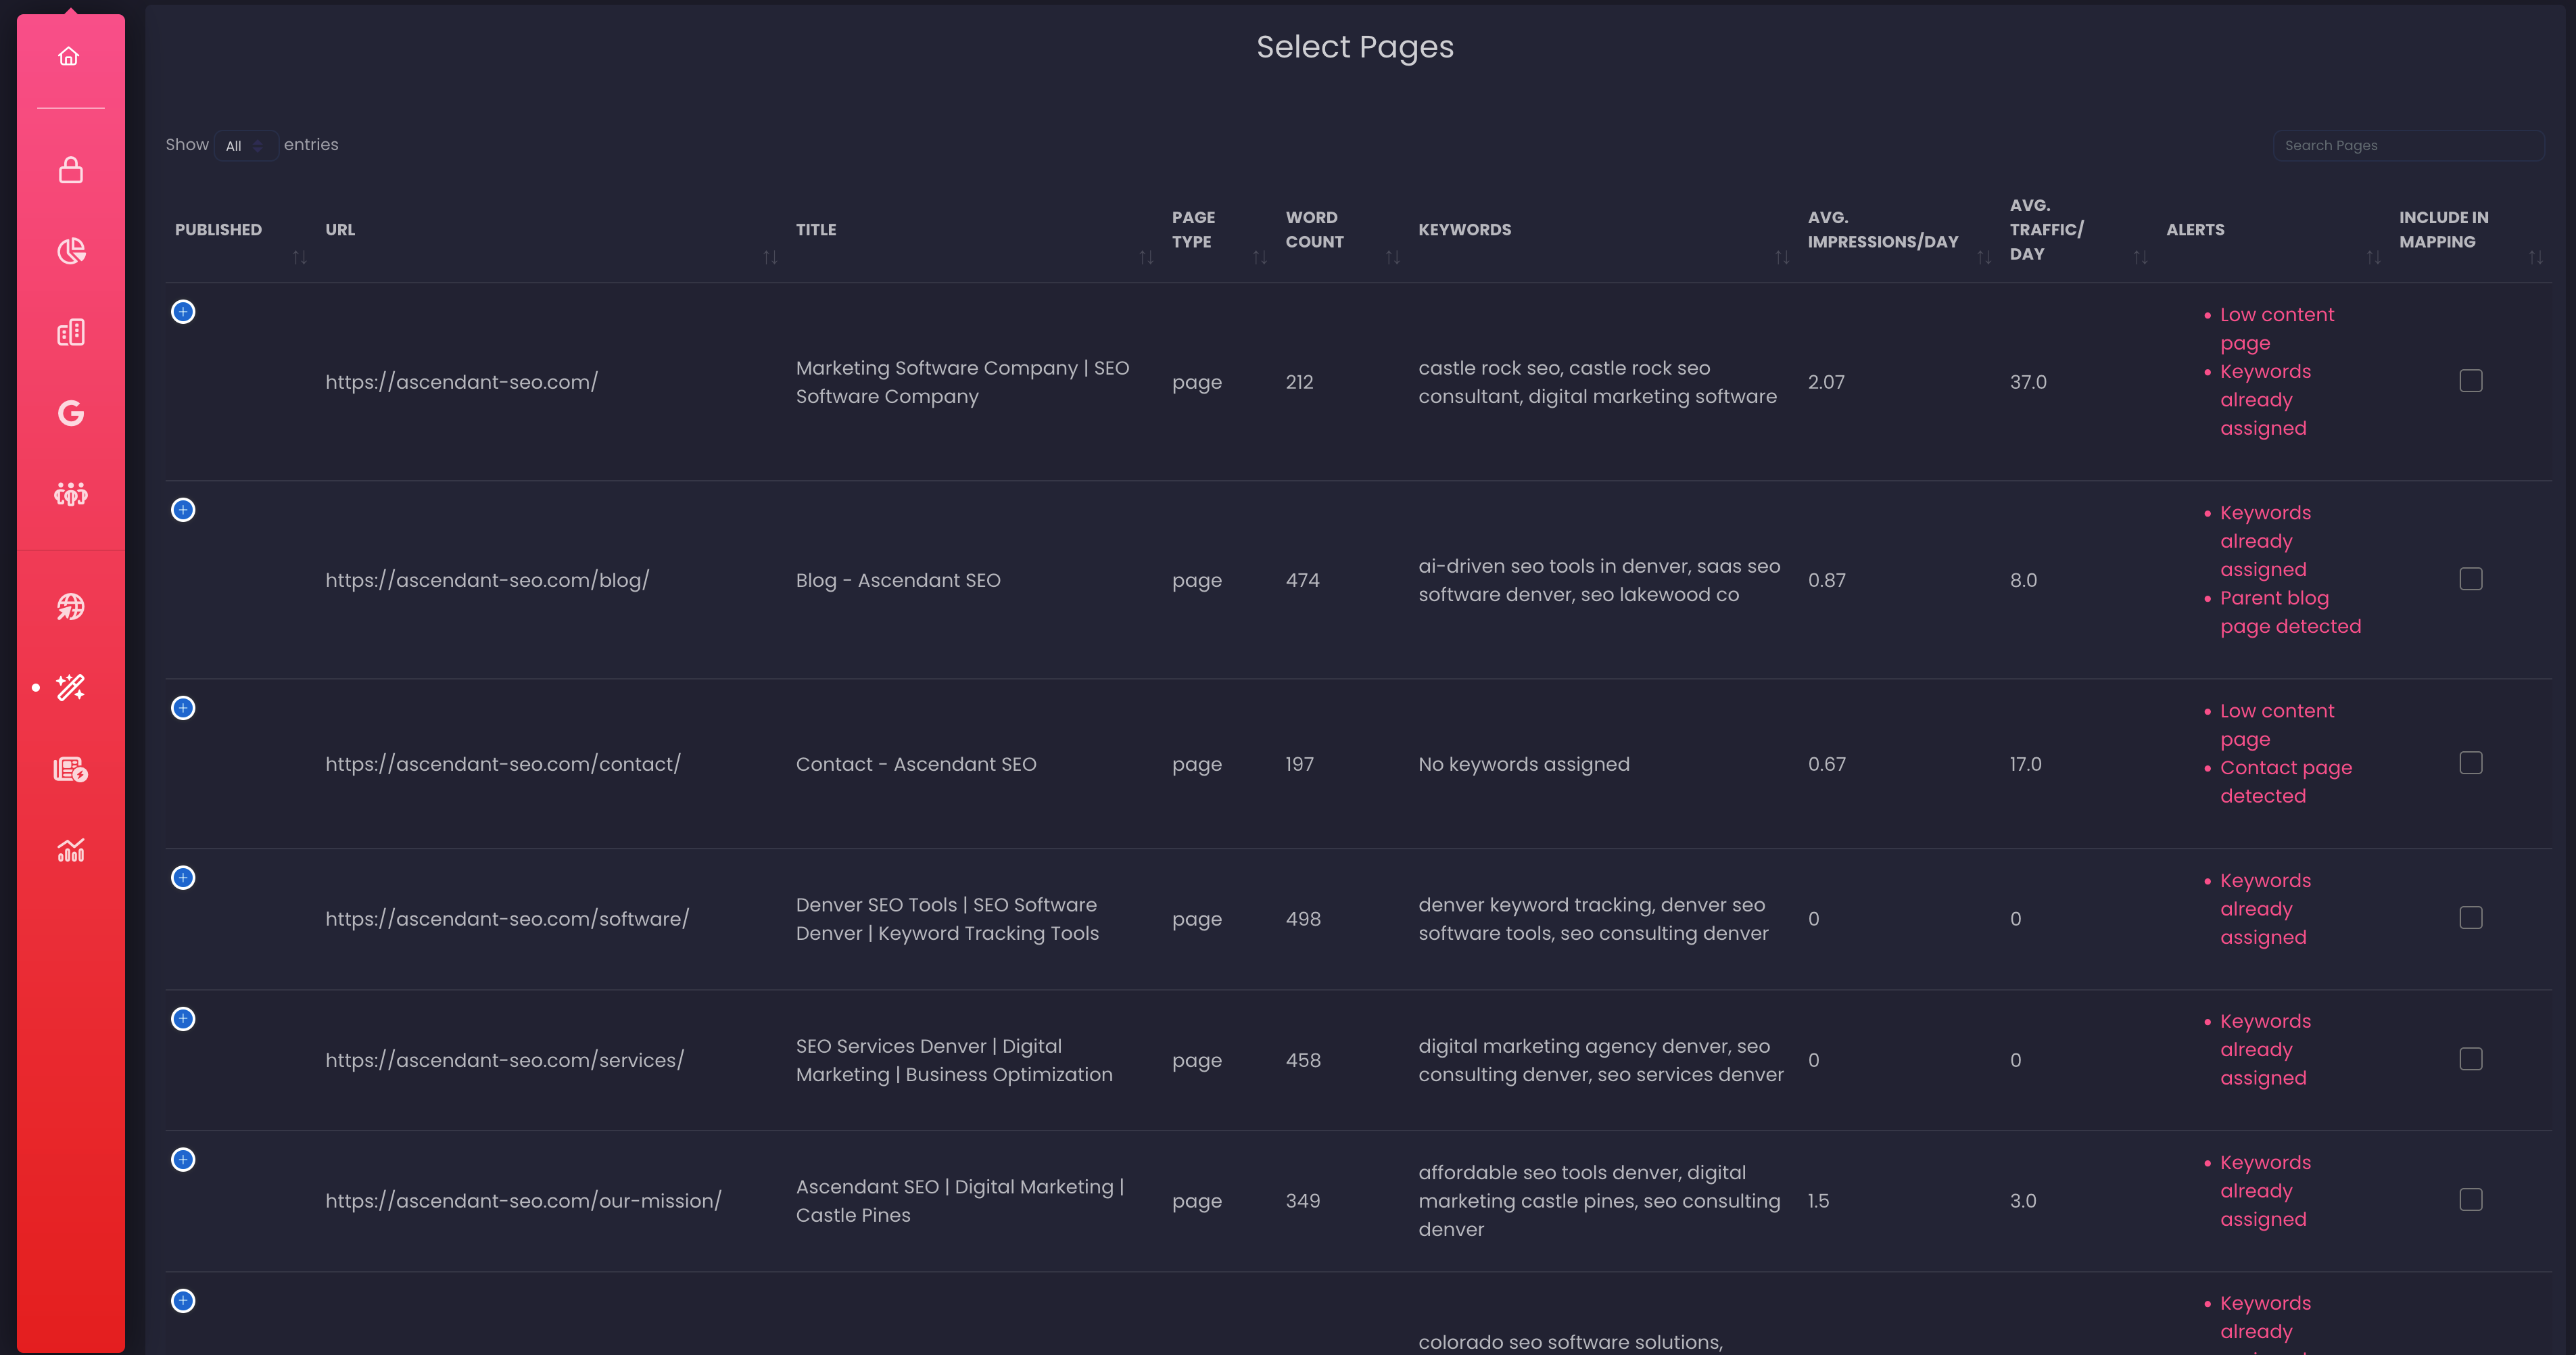
Task: Expand the services page row details
Action: pyautogui.click(x=183, y=1019)
